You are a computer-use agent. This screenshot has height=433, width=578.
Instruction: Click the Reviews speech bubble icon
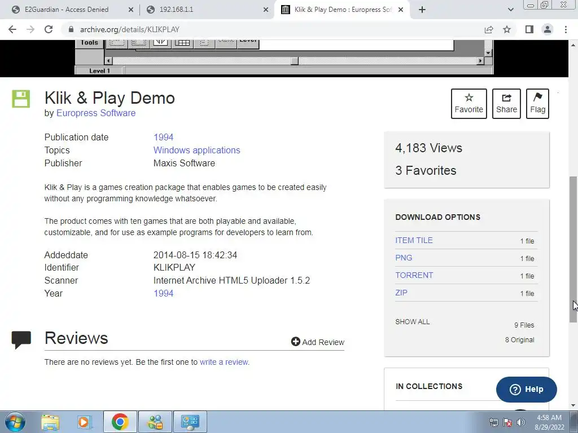21,339
